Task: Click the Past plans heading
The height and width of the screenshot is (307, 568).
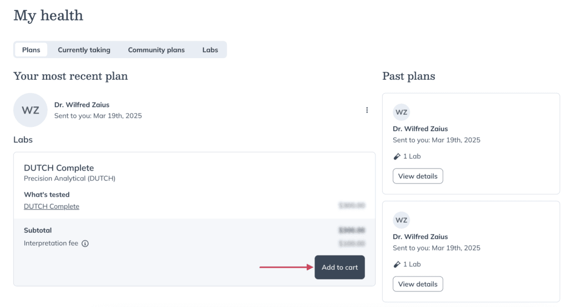Action: coord(409,76)
